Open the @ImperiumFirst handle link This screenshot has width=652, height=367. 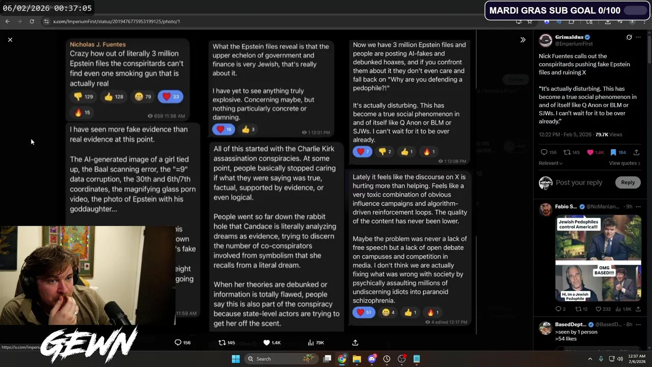pyautogui.click(x=573, y=44)
